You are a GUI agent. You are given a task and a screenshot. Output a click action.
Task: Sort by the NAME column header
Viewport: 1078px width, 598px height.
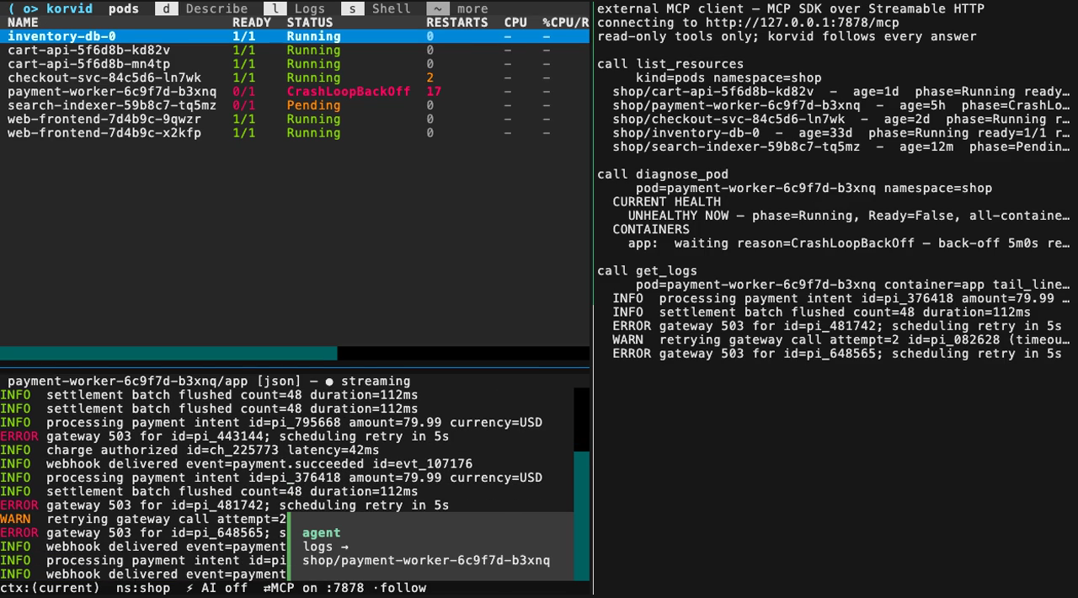[x=23, y=23]
